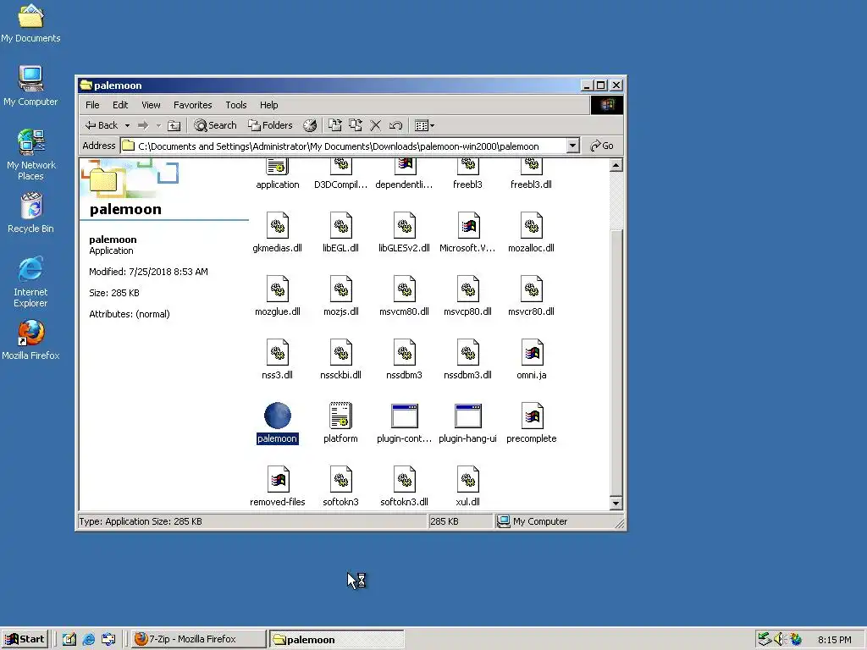Select the xul.dll file

pos(467,479)
